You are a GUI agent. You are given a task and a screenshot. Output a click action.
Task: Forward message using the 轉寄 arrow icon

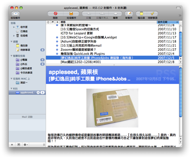115,13
